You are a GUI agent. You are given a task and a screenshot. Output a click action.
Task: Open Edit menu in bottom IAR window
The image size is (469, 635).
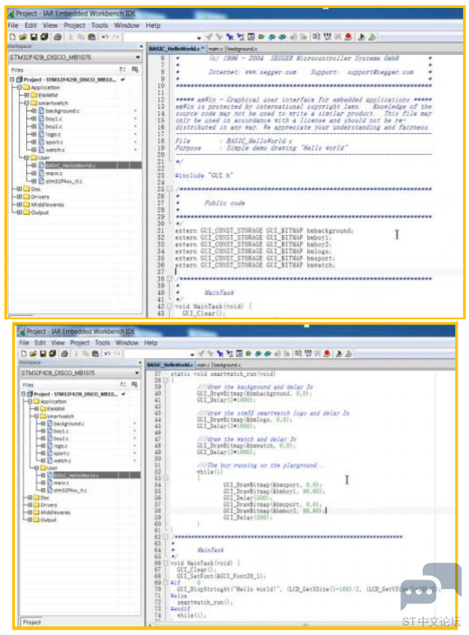(40, 343)
